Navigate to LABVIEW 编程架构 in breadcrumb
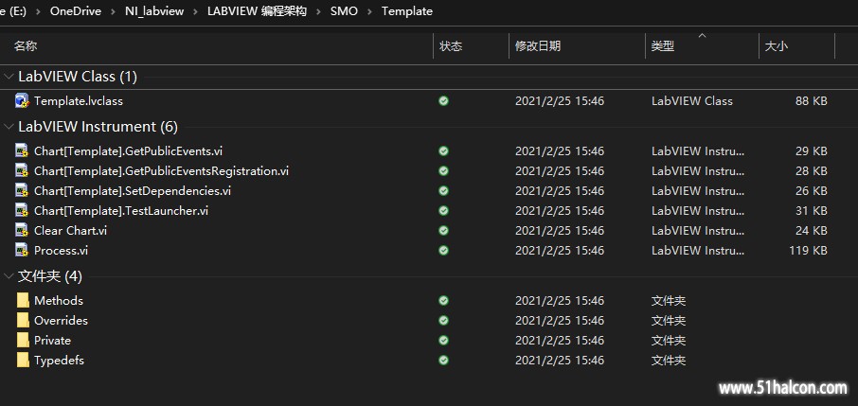 click(257, 11)
